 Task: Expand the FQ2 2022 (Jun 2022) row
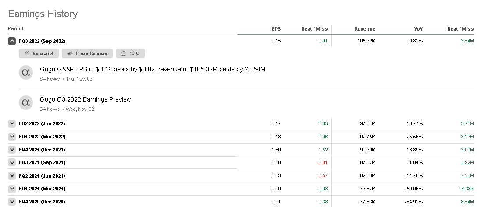(12, 124)
